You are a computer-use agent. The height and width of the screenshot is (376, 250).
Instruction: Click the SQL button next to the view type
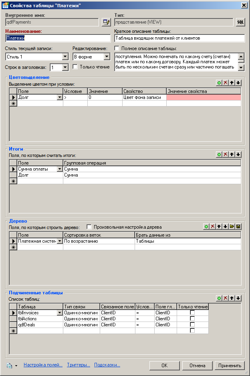tap(240, 22)
